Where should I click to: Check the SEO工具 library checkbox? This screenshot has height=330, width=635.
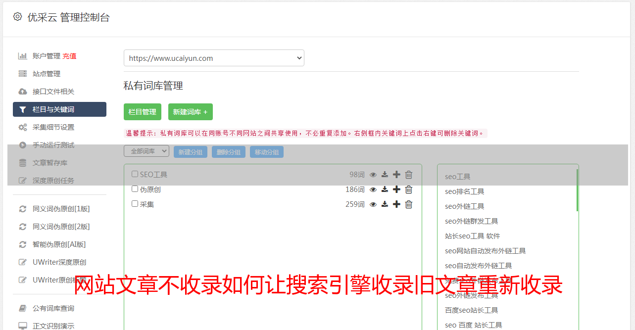(x=135, y=174)
